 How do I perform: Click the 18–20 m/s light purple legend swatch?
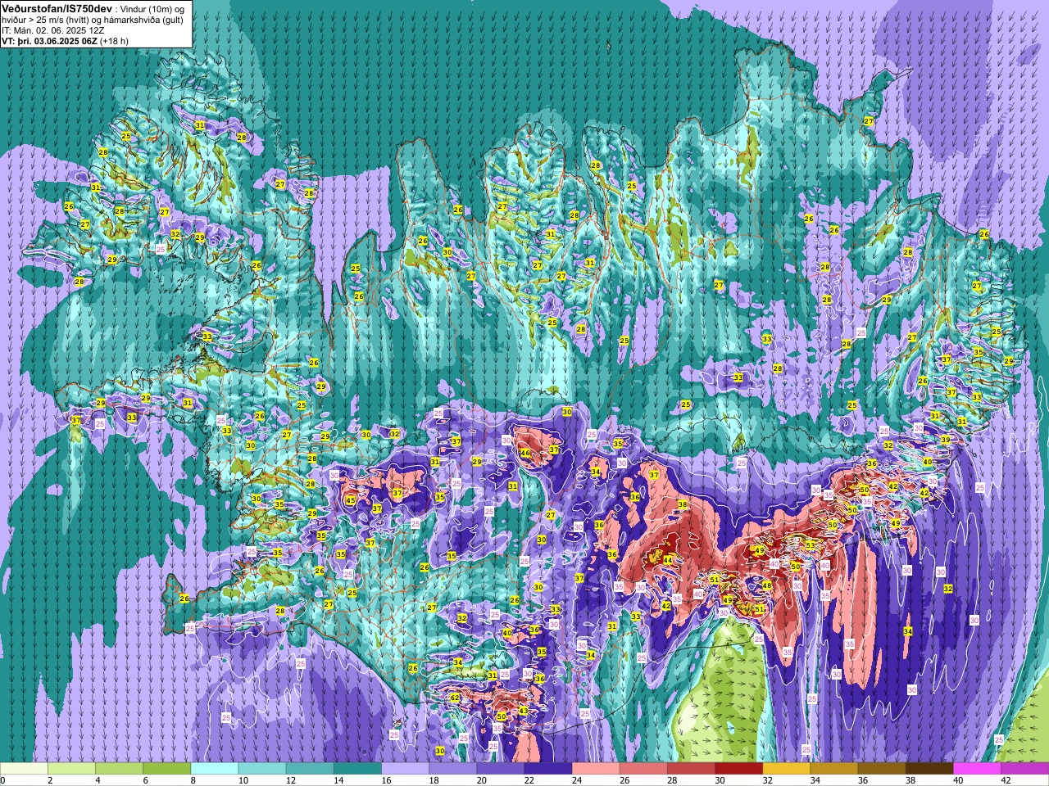point(453,769)
